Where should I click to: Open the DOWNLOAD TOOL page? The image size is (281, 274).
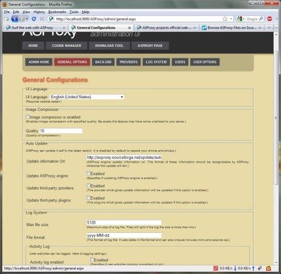pos(109,46)
